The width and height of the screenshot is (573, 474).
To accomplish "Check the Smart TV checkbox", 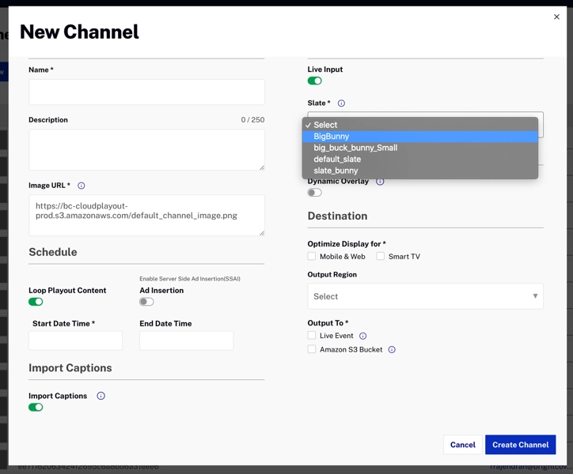I will coord(380,256).
